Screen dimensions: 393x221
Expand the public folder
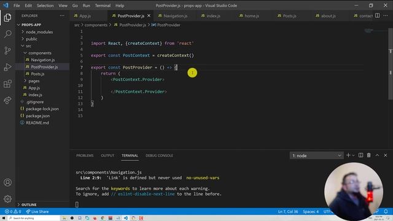31,39
